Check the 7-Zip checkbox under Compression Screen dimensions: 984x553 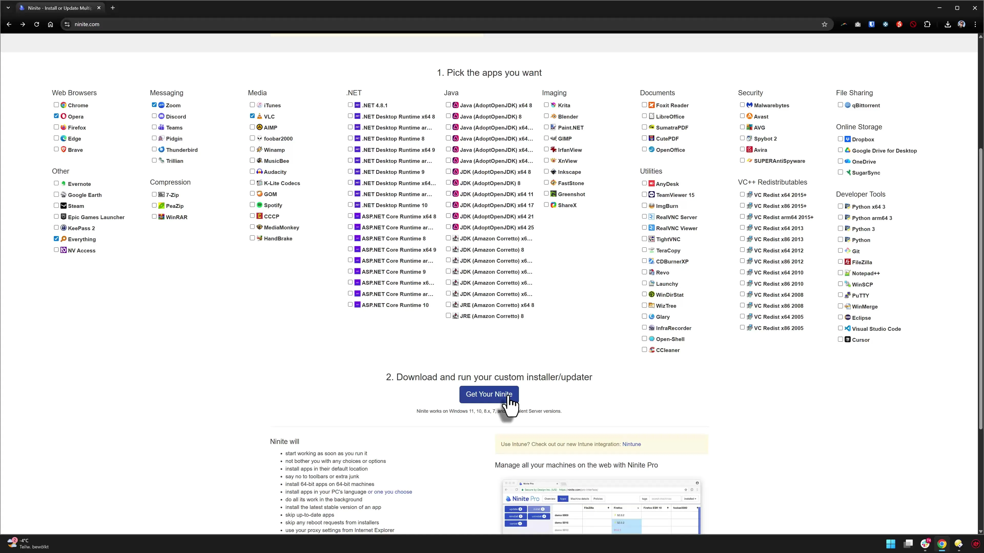155,194
